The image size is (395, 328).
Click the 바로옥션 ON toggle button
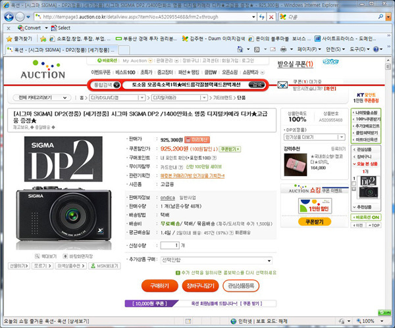(x=366, y=218)
